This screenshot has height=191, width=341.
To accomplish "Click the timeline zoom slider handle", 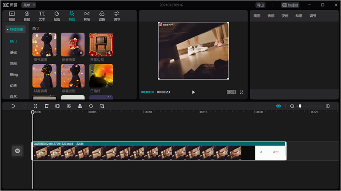I will tap(300, 106).
